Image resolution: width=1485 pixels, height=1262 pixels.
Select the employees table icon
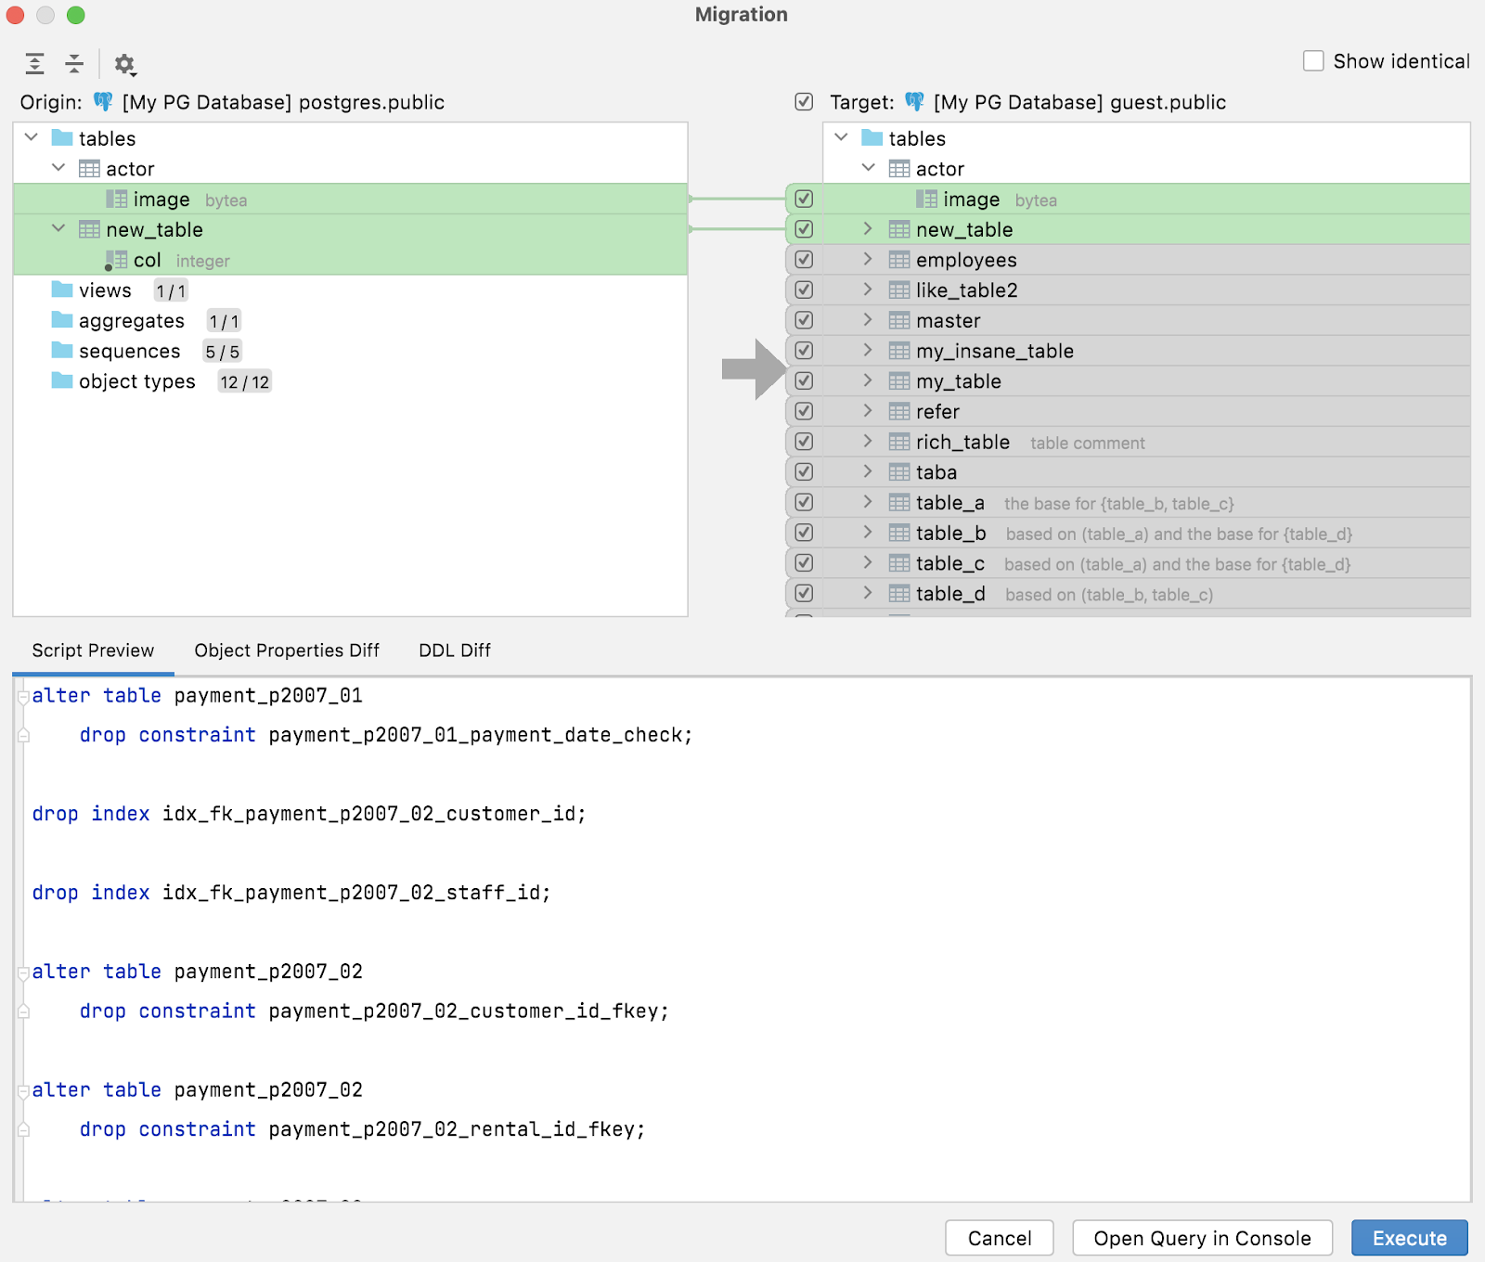tap(899, 260)
